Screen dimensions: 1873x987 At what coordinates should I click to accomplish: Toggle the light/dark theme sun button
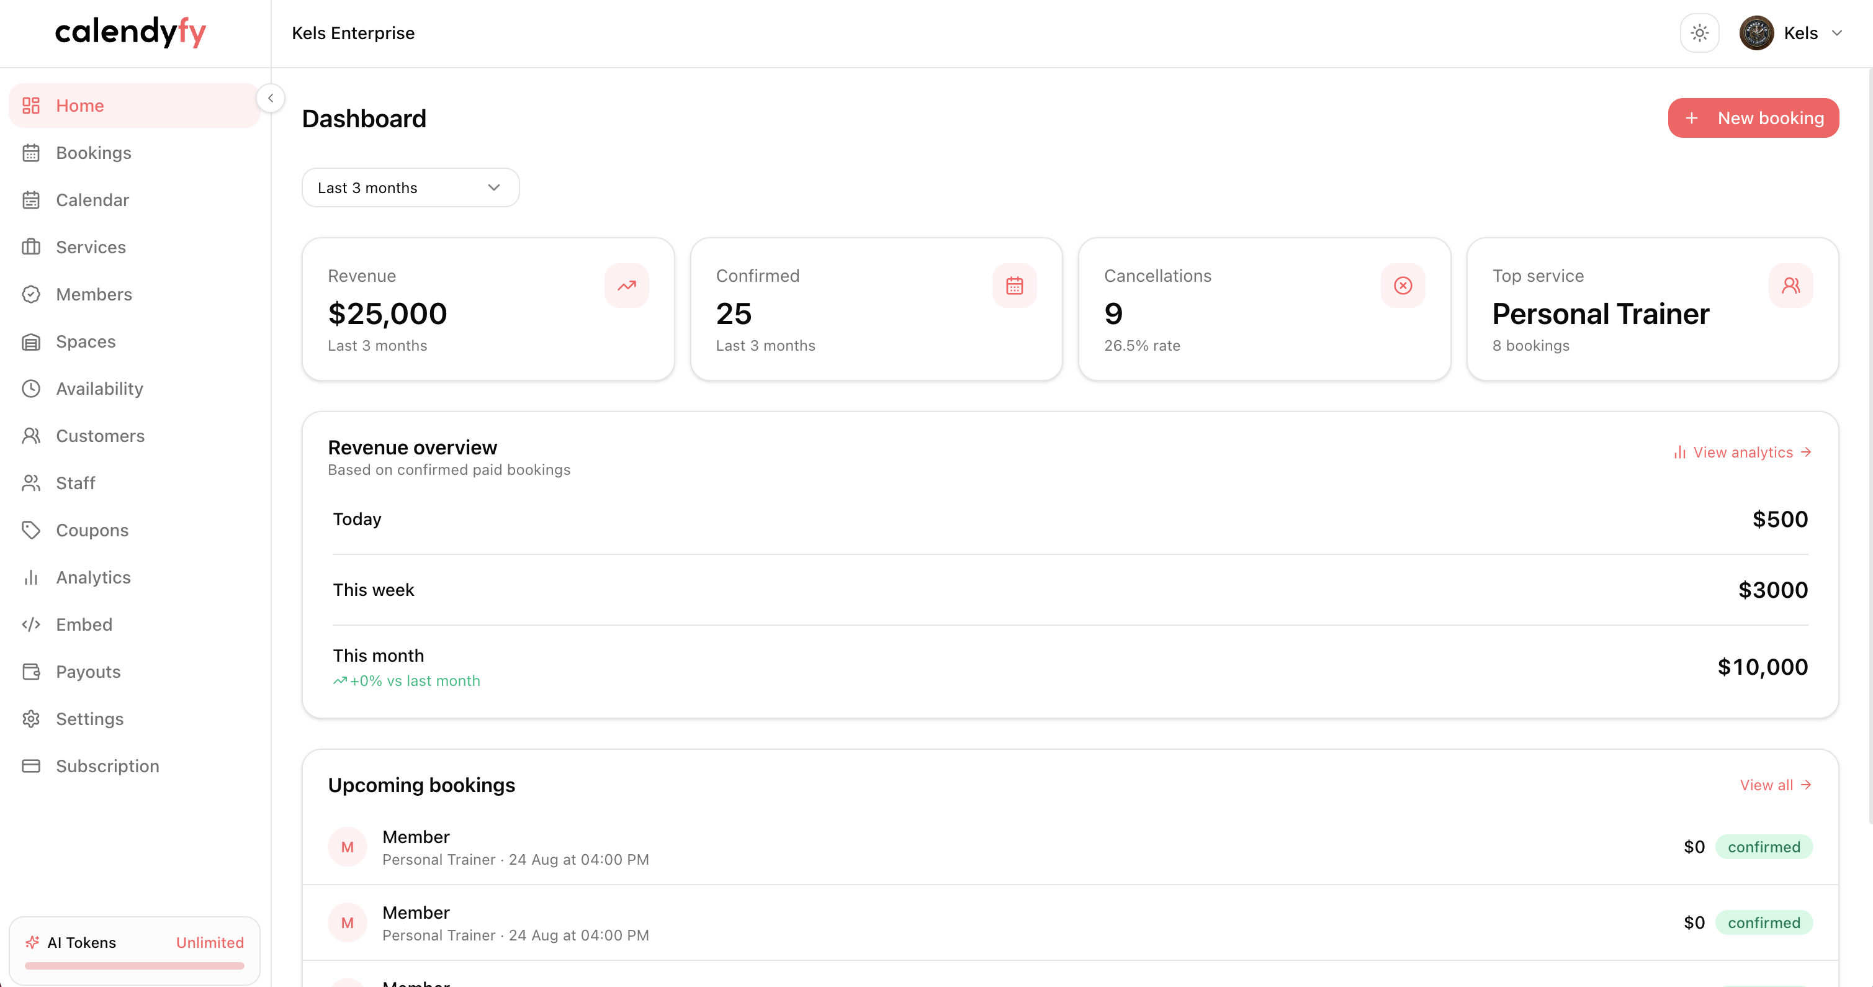click(x=1699, y=34)
